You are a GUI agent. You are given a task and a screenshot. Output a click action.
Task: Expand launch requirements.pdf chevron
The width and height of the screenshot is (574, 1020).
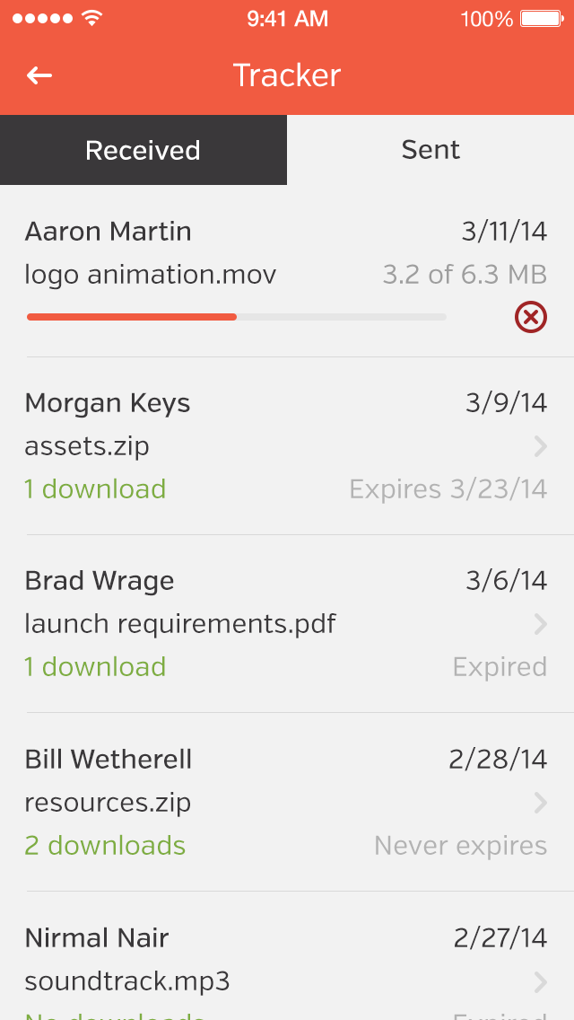click(x=540, y=624)
